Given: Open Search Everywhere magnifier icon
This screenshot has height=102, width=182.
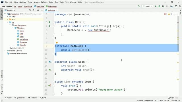Looking at the screenshot, I should (180, 6).
